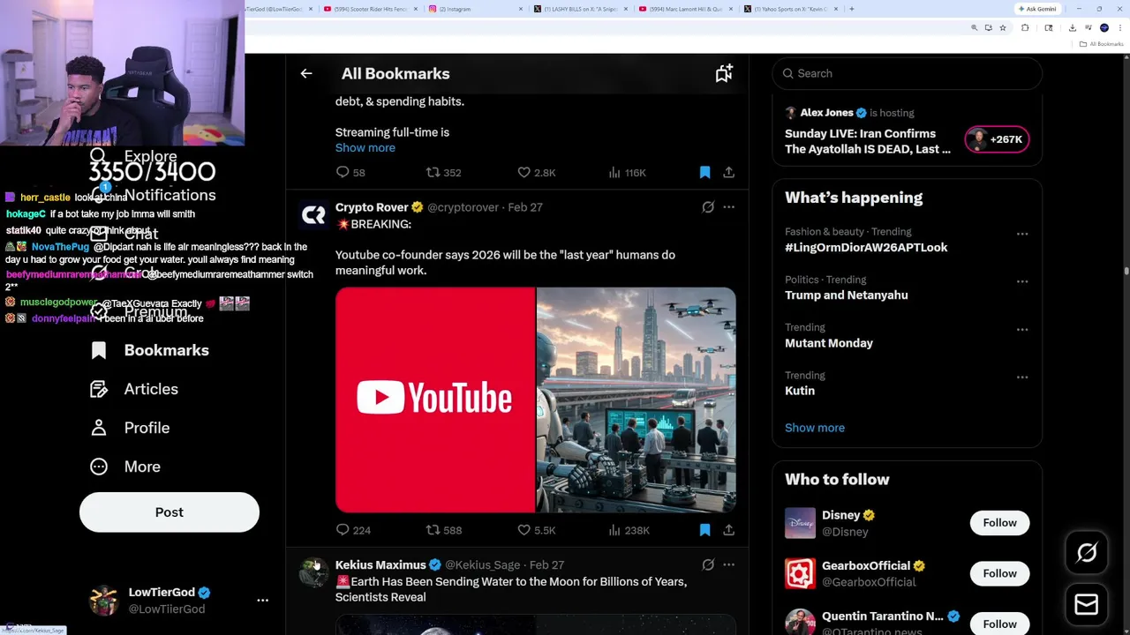Open Crypto Rover profile avatar
The height and width of the screenshot is (635, 1130).
pos(313,215)
